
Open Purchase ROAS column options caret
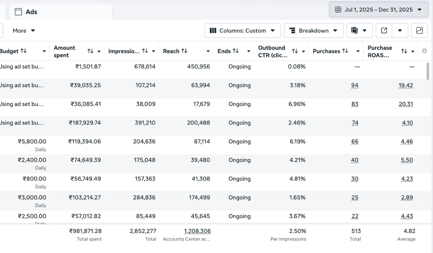(413, 51)
